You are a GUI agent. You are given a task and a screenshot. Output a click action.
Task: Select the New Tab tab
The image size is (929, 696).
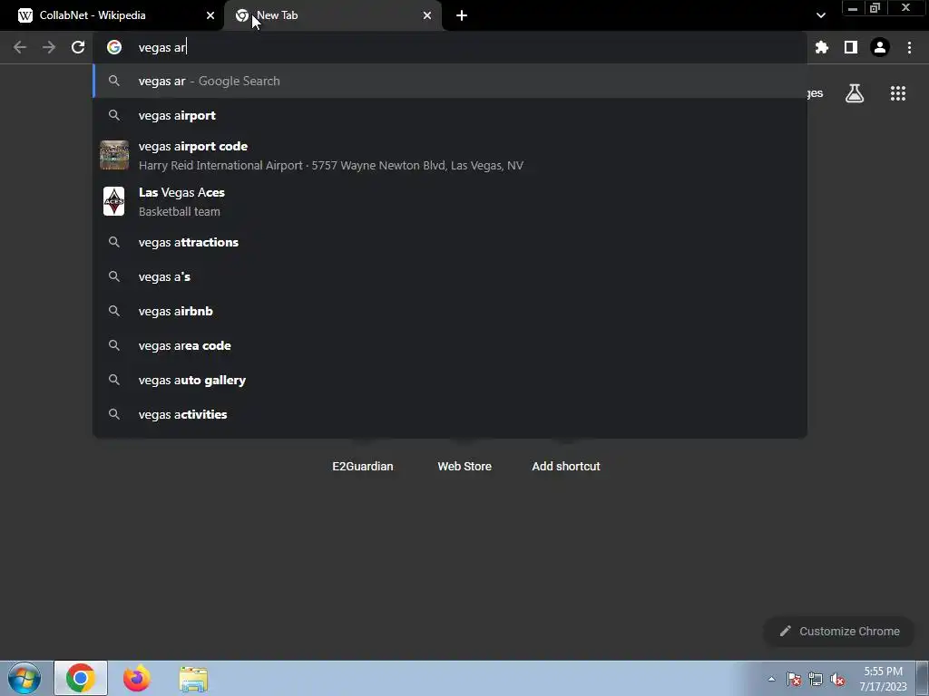(x=333, y=15)
